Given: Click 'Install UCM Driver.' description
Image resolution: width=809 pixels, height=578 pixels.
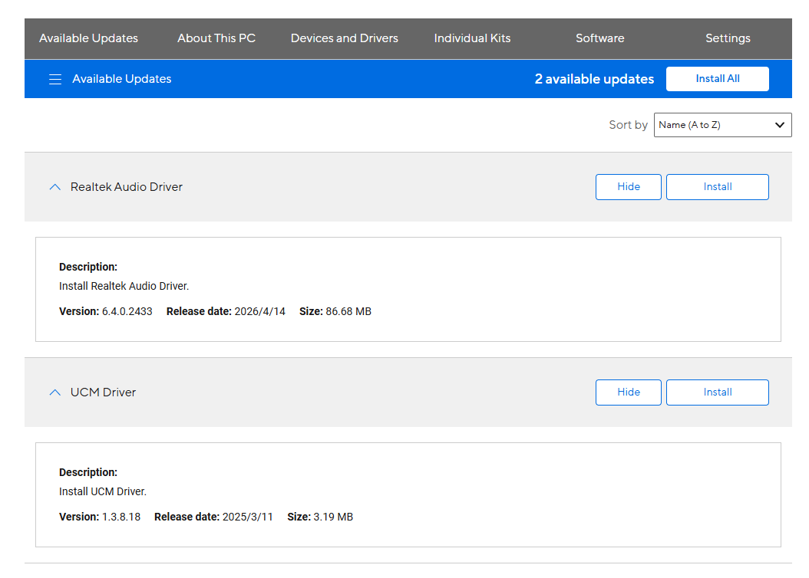Looking at the screenshot, I should [103, 492].
